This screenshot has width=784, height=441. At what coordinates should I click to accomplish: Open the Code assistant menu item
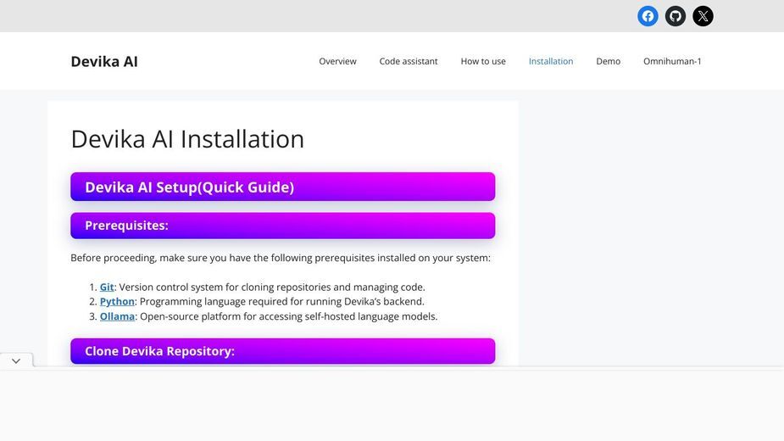(408, 61)
